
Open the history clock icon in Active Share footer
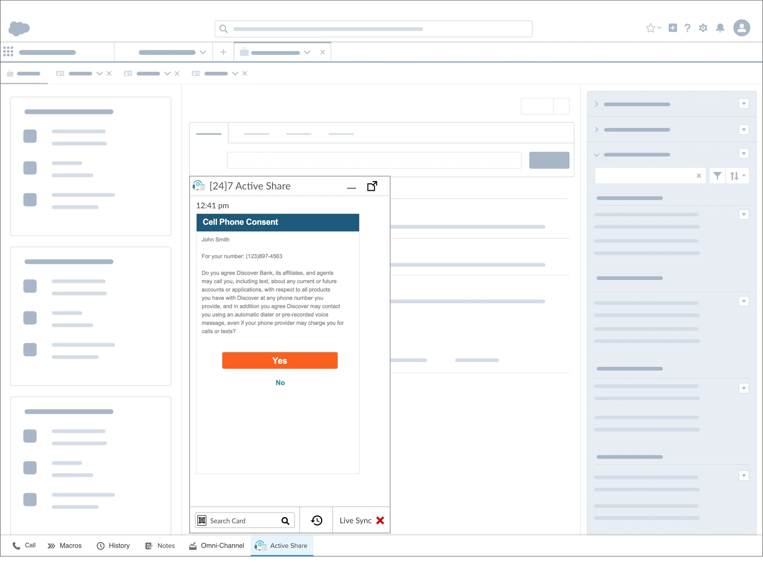click(x=316, y=520)
